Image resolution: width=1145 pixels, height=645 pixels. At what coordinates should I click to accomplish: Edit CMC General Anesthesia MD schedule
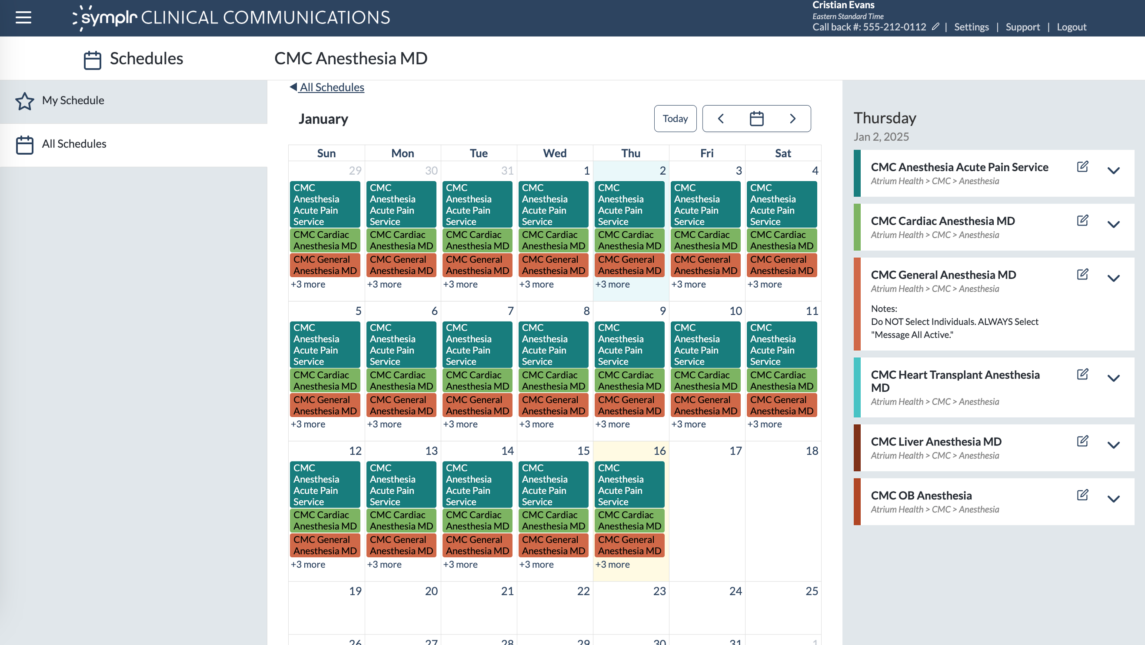tap(1082, 274)
